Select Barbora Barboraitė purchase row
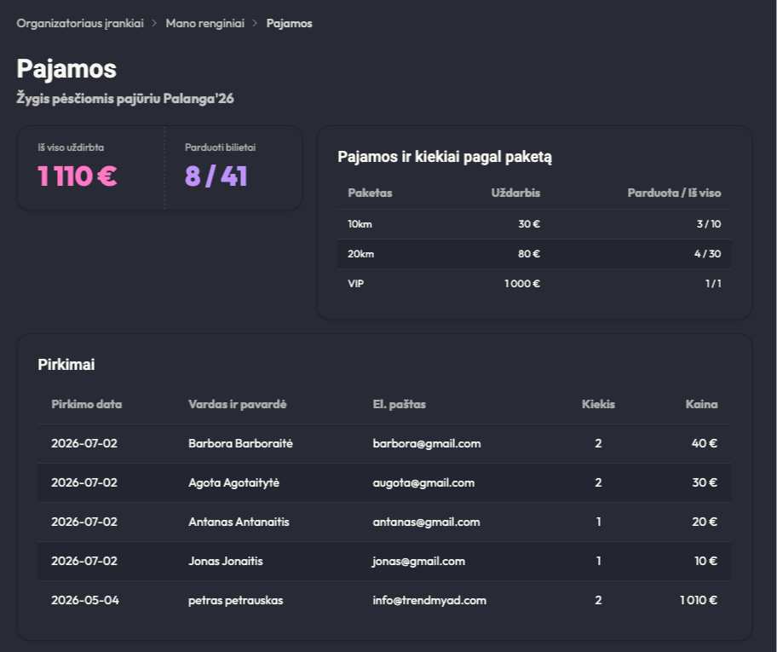This screenshot has width=777, height=652. 384,443
